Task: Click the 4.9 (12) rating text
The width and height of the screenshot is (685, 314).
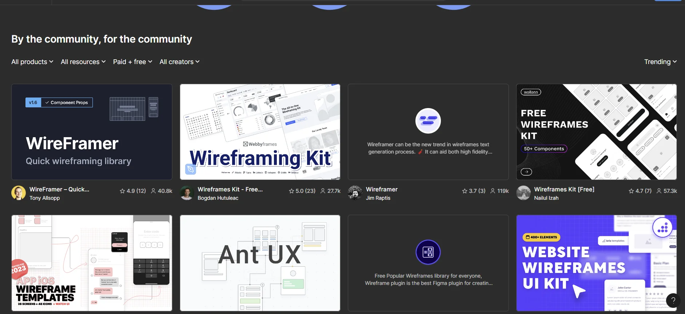Action: tap(136, 191)
